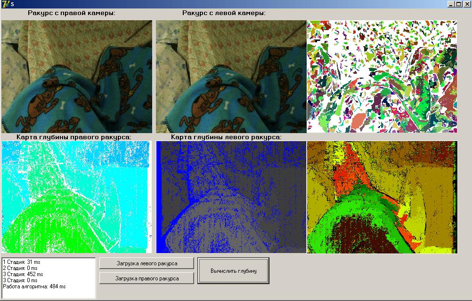Viewport: 472px width, 301px height.
Task: Click log line '1 Стадия: 31 ms'
Action: pyautogui.click(x=21, y=262)
